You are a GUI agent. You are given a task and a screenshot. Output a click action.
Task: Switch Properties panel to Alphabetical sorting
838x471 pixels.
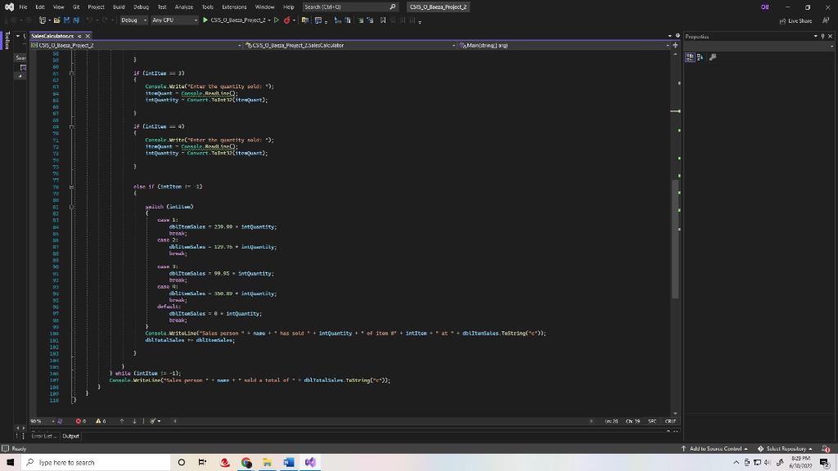click(x=699, y=57)
